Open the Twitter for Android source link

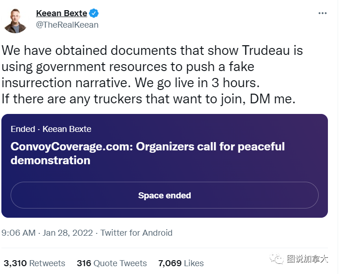click(136, 233)
